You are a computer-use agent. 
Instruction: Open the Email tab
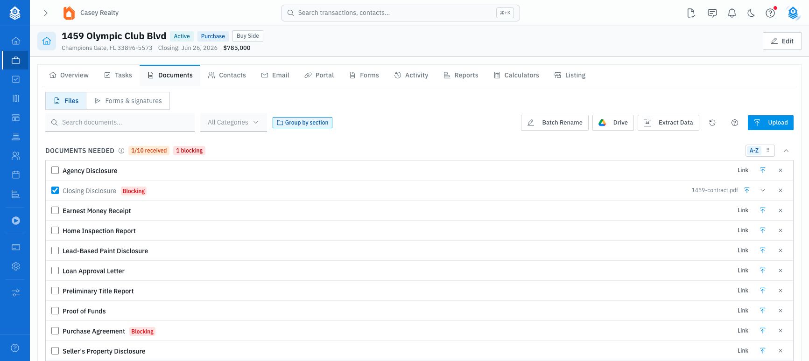click(275, 75)
